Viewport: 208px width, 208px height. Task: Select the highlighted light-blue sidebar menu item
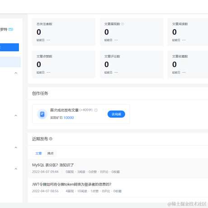[10, 62]
